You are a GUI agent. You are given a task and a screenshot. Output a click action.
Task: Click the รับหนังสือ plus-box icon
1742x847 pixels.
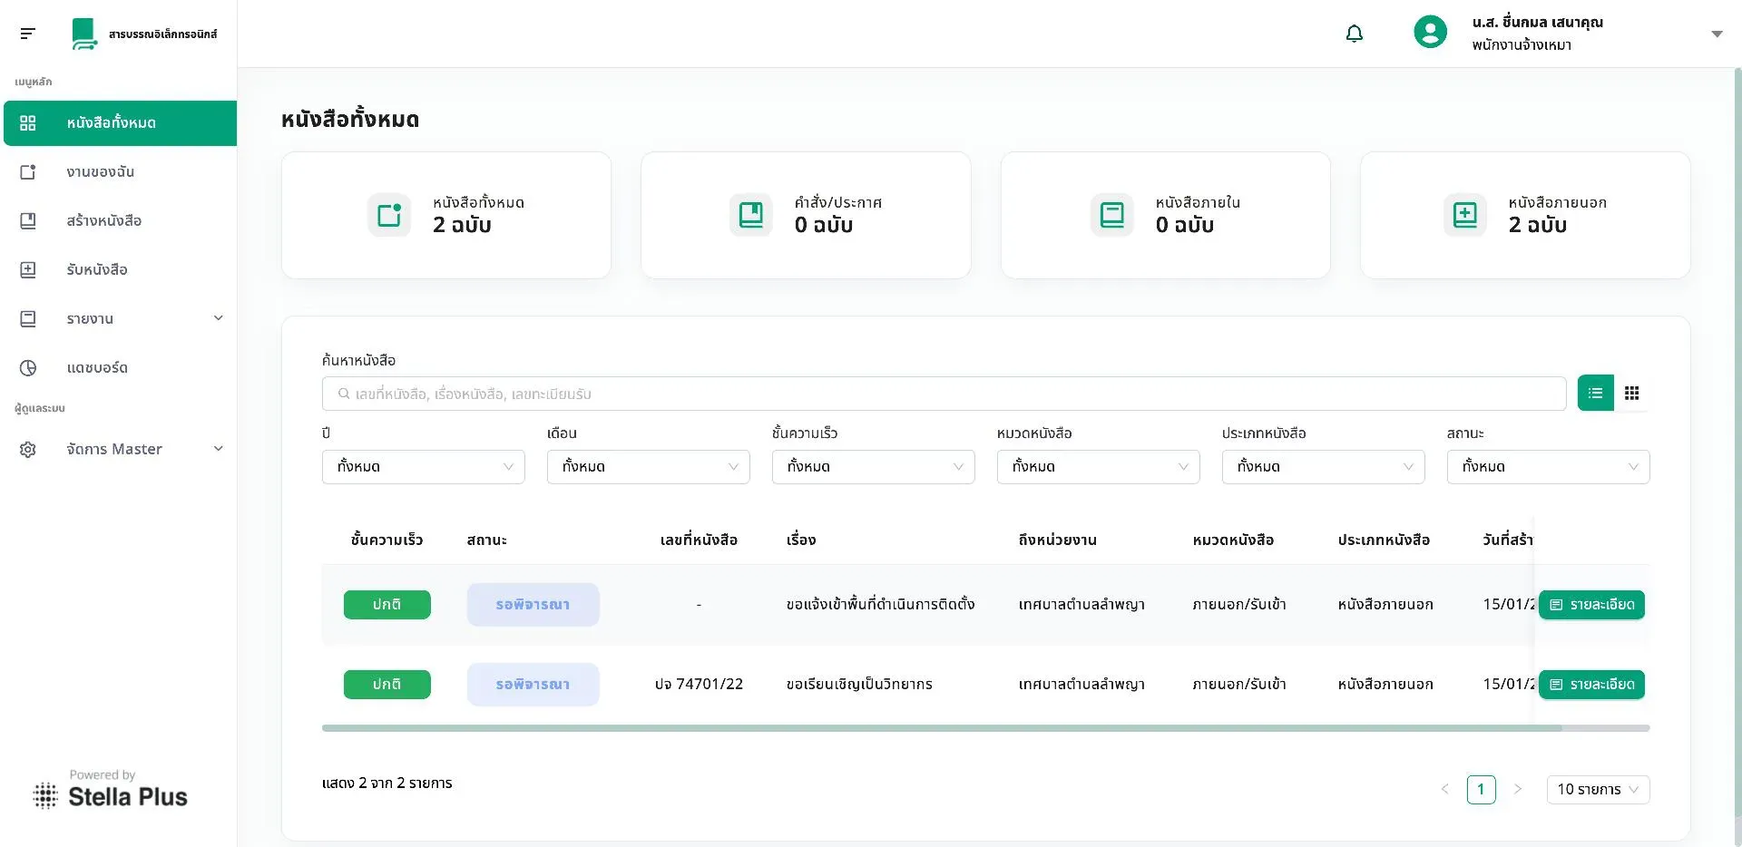pos(28,270)
